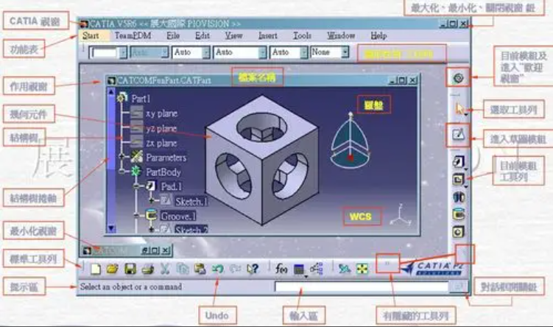Click the Copy icon

pyautogui.click(x=183, y=269)
